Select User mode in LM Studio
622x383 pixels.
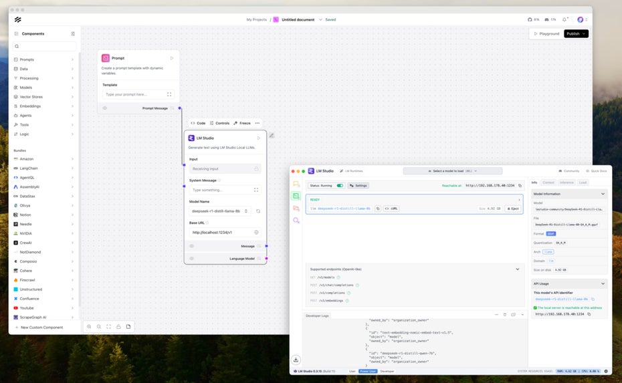pyautogui.click(x=352, y=372)
